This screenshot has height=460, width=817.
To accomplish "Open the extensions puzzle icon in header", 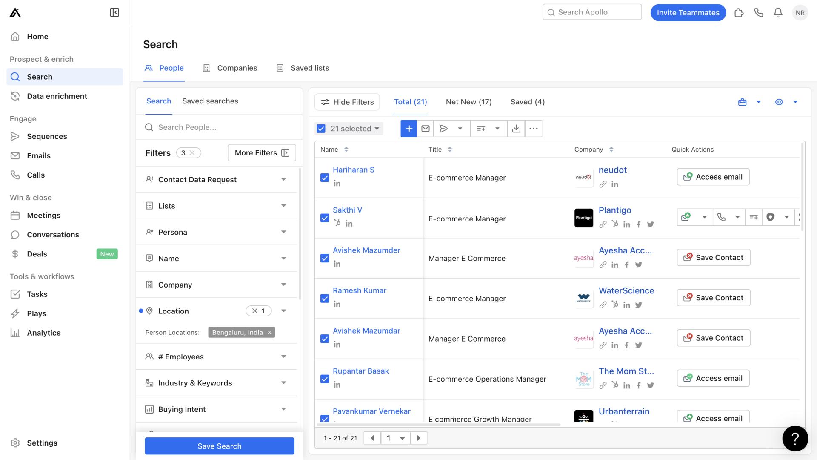I will [x=739, y=12].
